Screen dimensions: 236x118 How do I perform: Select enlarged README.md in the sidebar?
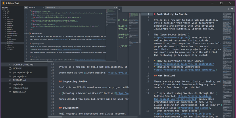click(19, 80)
